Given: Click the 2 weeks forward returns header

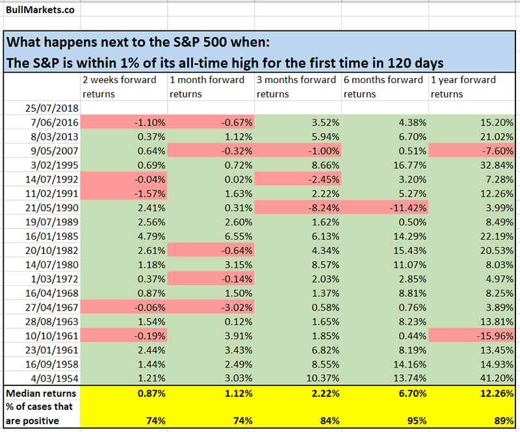Looking at the screenshot, I should point(123,86).
